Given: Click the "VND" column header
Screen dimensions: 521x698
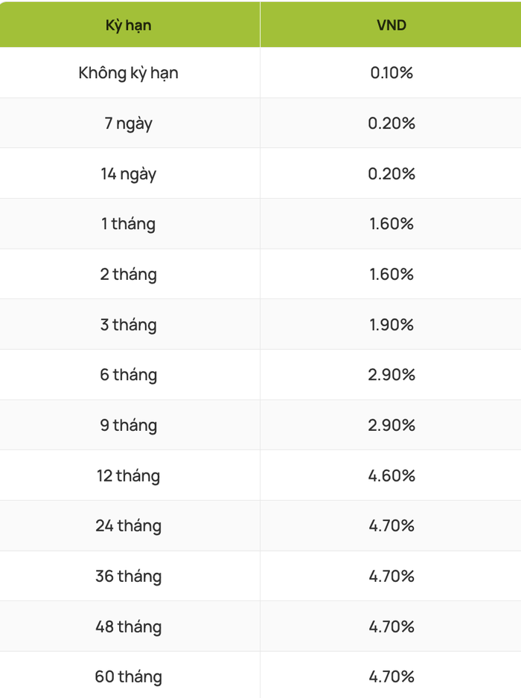Looking at the screenshot, I should [x=391, y=25].
